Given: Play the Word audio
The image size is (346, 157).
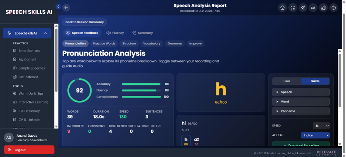Looking at the screenshot, I should tap(301, 101).
